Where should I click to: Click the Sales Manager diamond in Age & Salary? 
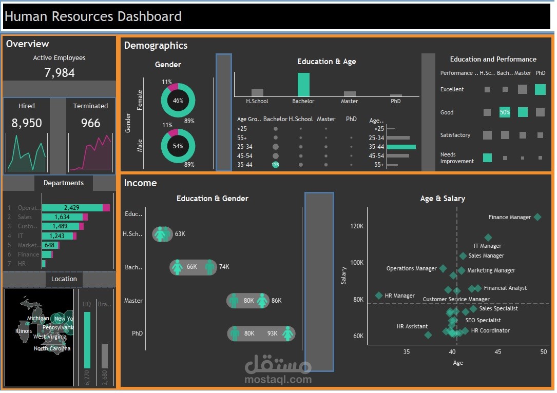point(462,256)
